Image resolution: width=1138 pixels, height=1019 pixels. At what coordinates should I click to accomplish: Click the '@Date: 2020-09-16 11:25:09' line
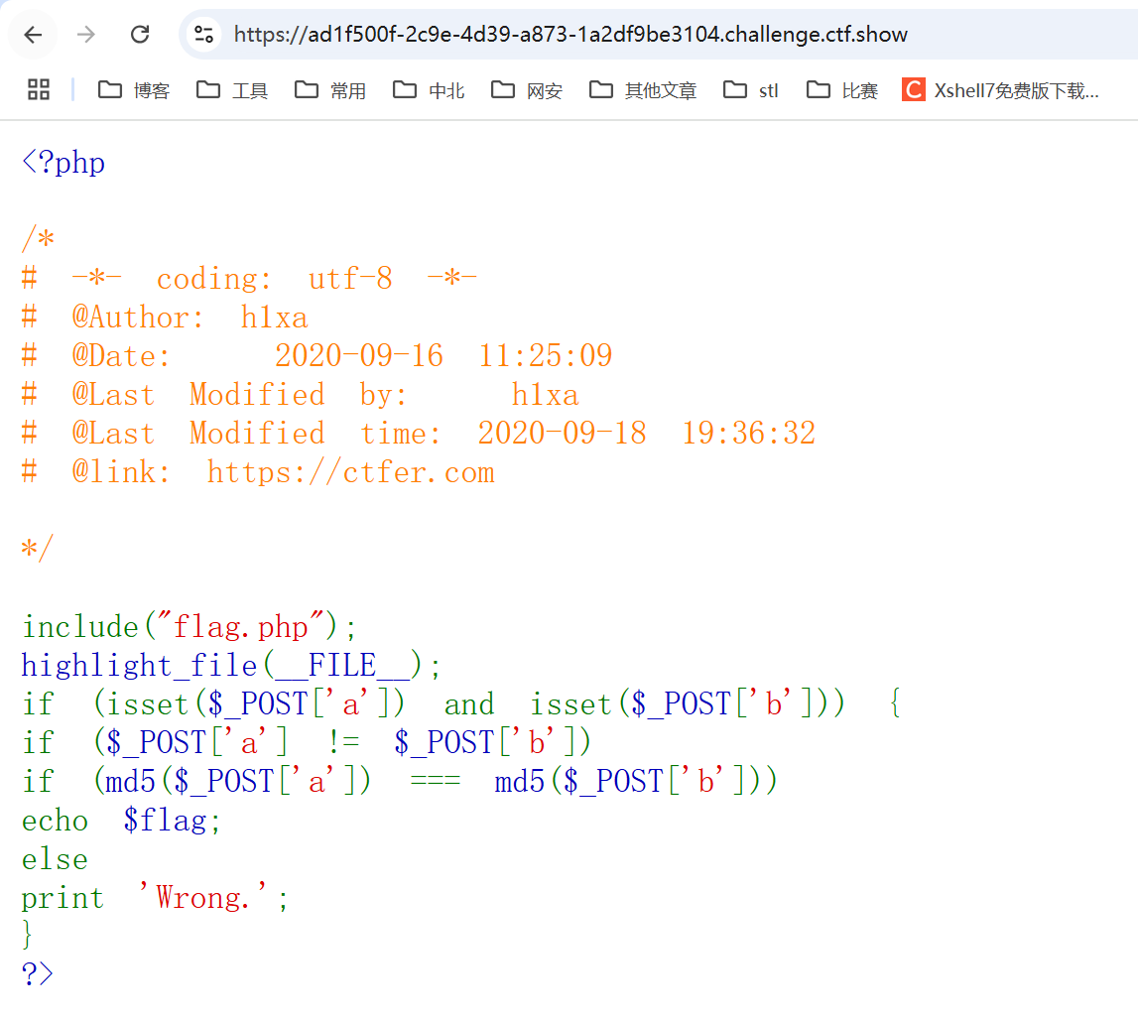pyautogui.click(x=316, y=355)
